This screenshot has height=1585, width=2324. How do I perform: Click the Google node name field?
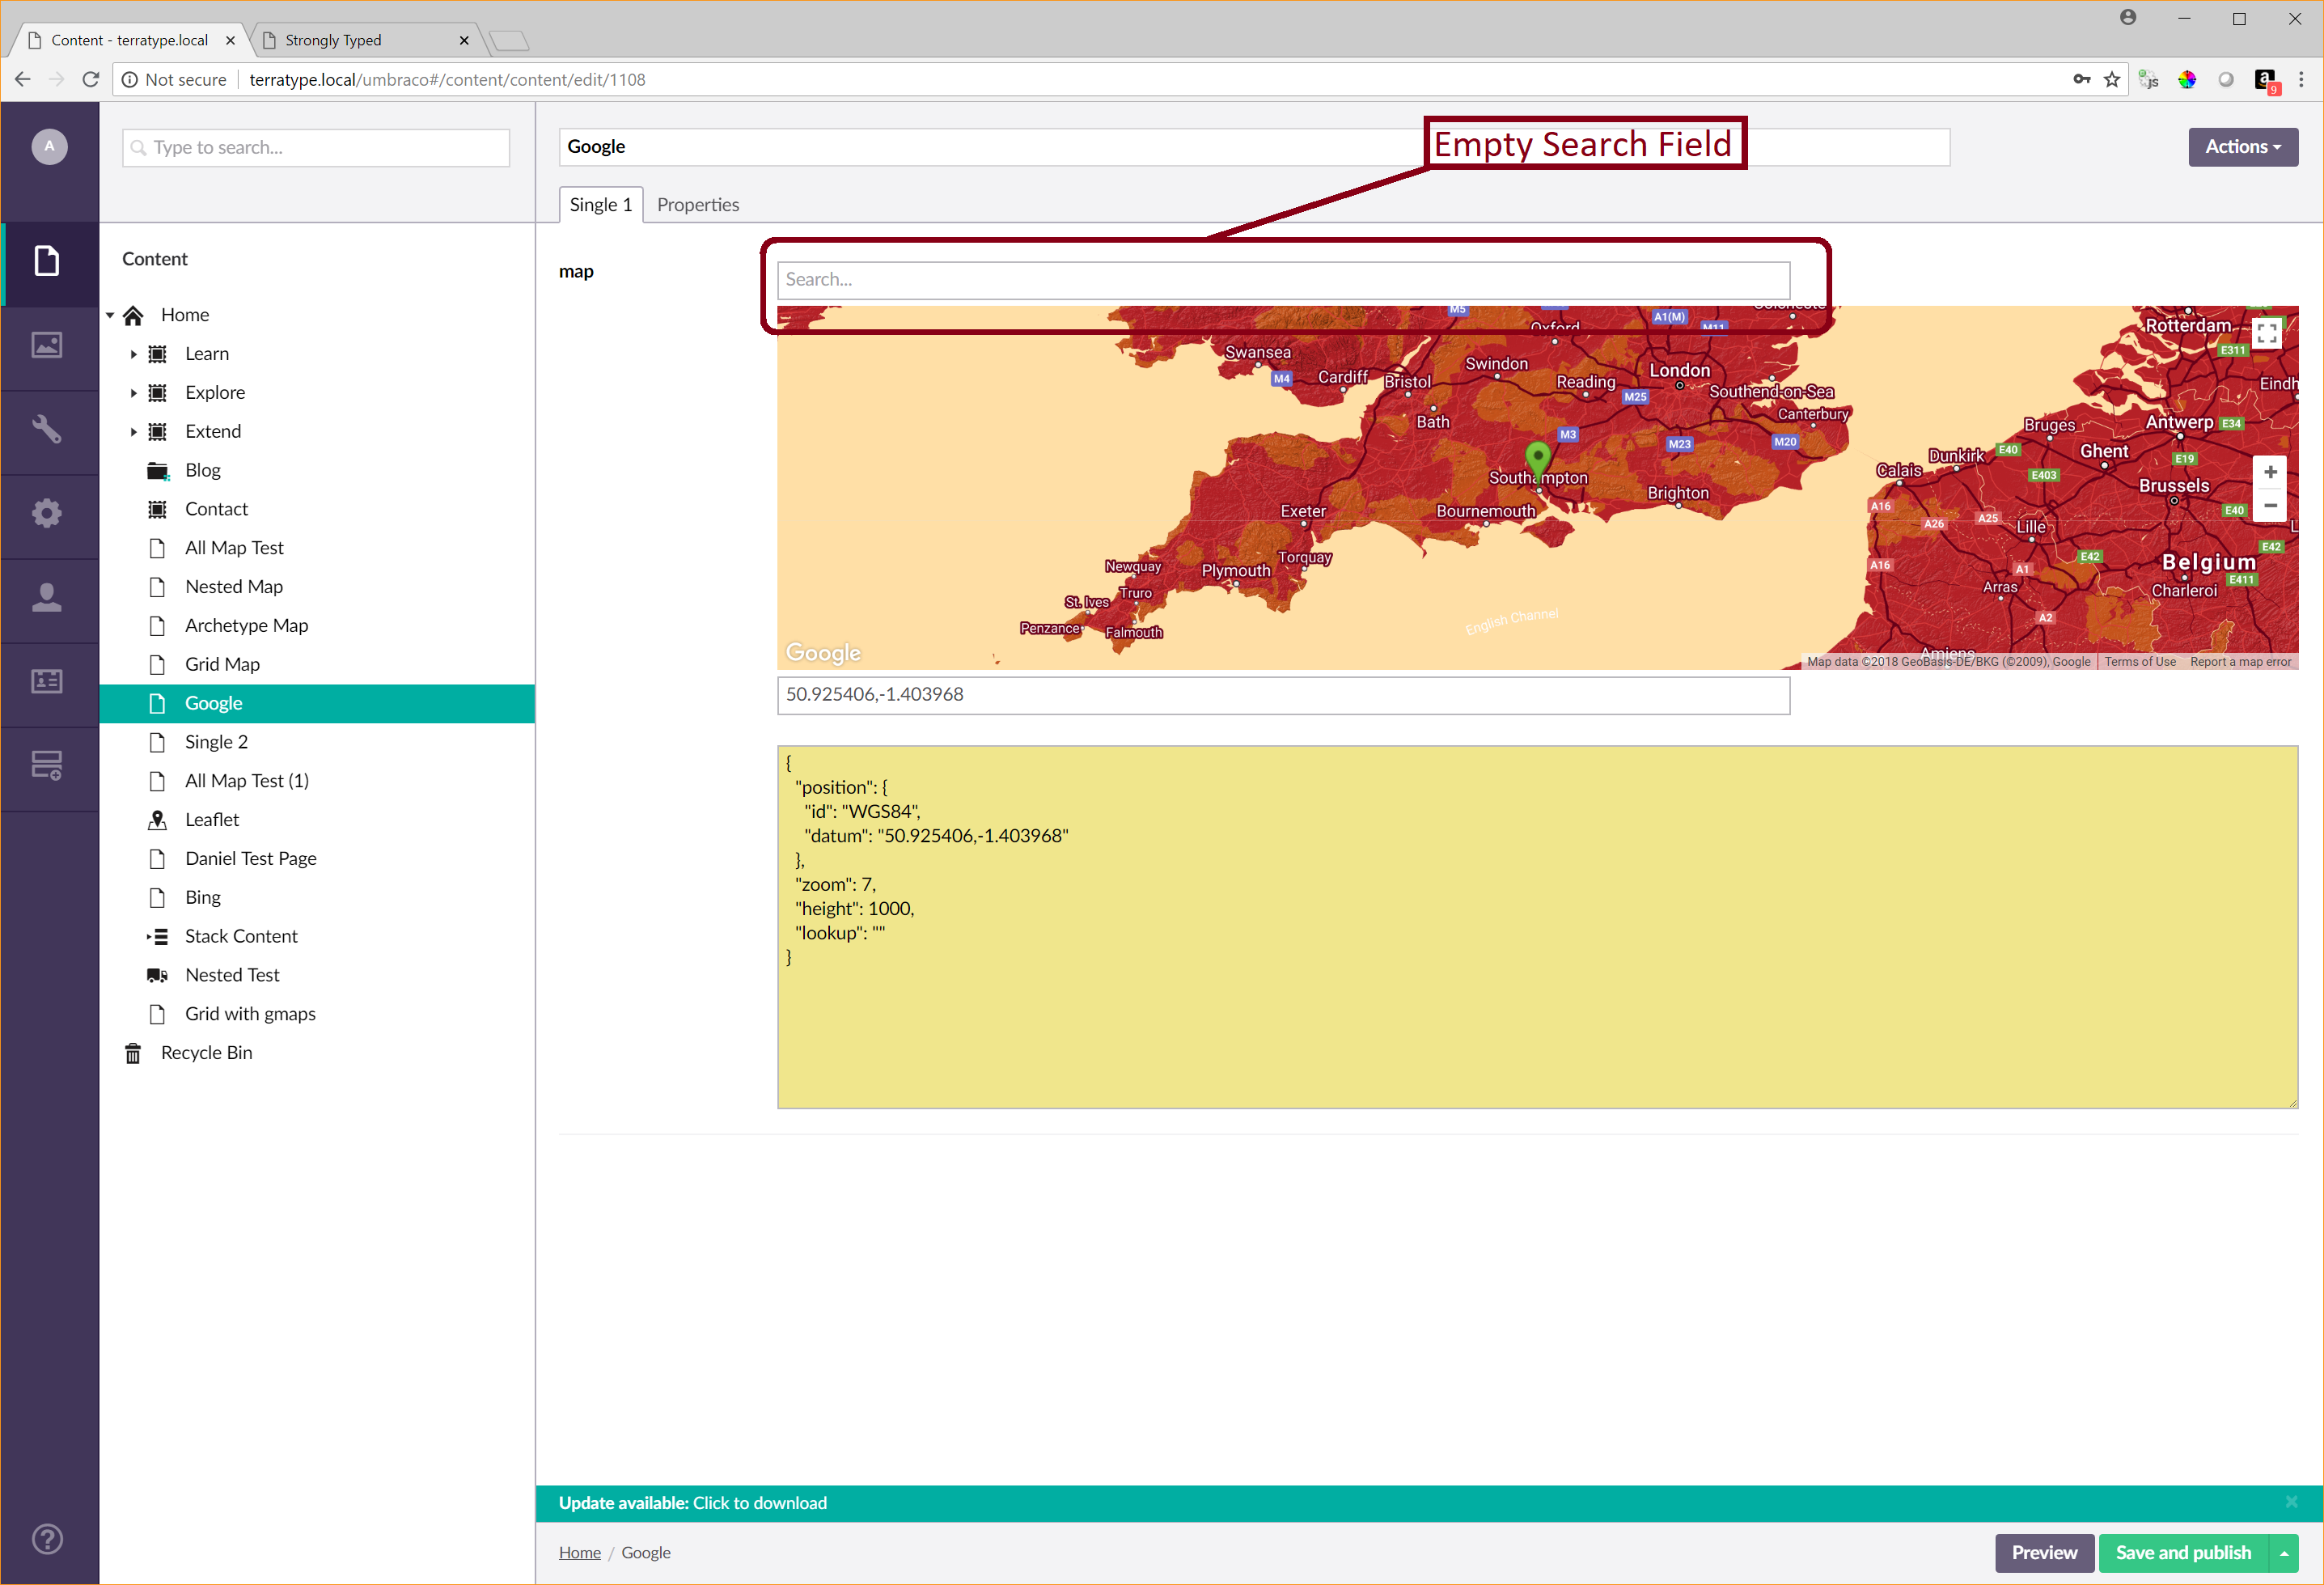[x=1254, y=147]
